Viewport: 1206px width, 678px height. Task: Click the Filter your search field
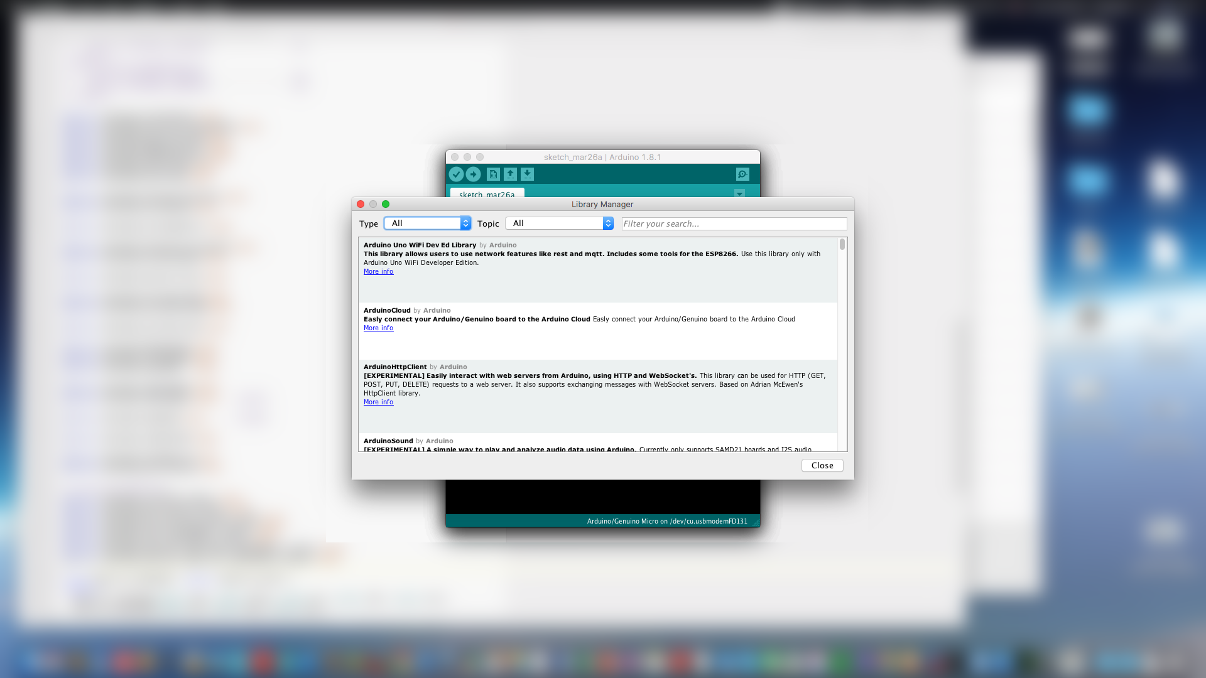coord(734,223)
